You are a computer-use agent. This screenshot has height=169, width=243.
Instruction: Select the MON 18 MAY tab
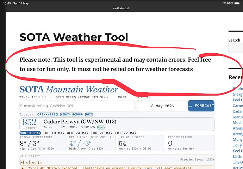coord(30,133)
